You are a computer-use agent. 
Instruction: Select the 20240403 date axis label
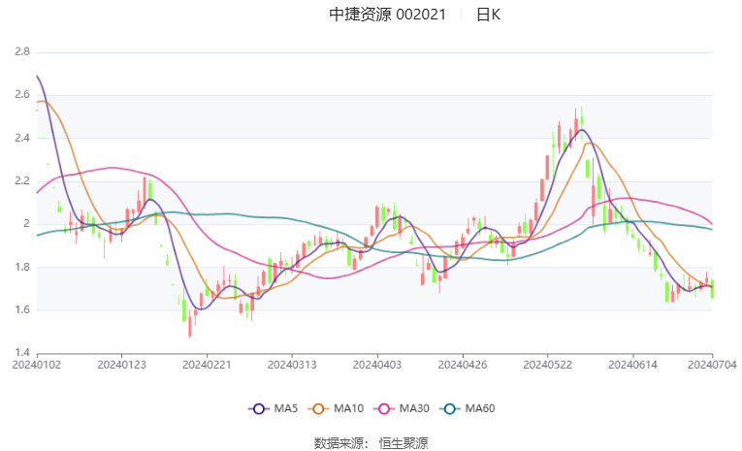coord(377,365)
